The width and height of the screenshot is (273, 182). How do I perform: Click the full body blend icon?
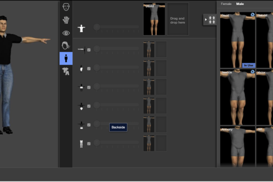click(x=81, y=28)
